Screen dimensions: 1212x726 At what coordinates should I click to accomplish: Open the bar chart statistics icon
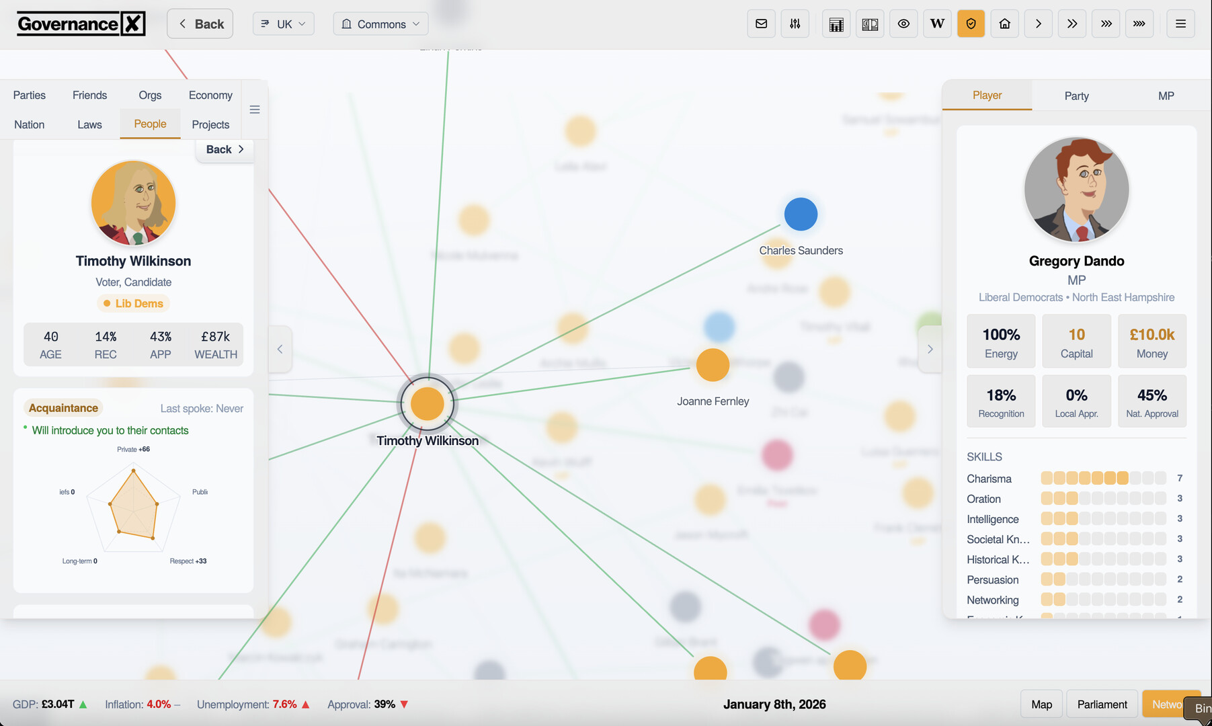[x=836, y=24]
